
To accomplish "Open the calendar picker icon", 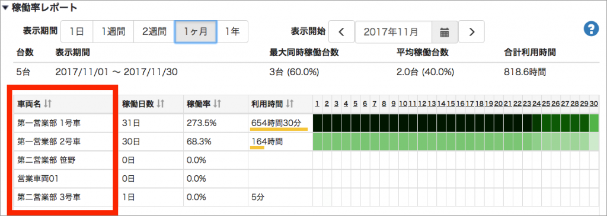I will tap(445, 32).
